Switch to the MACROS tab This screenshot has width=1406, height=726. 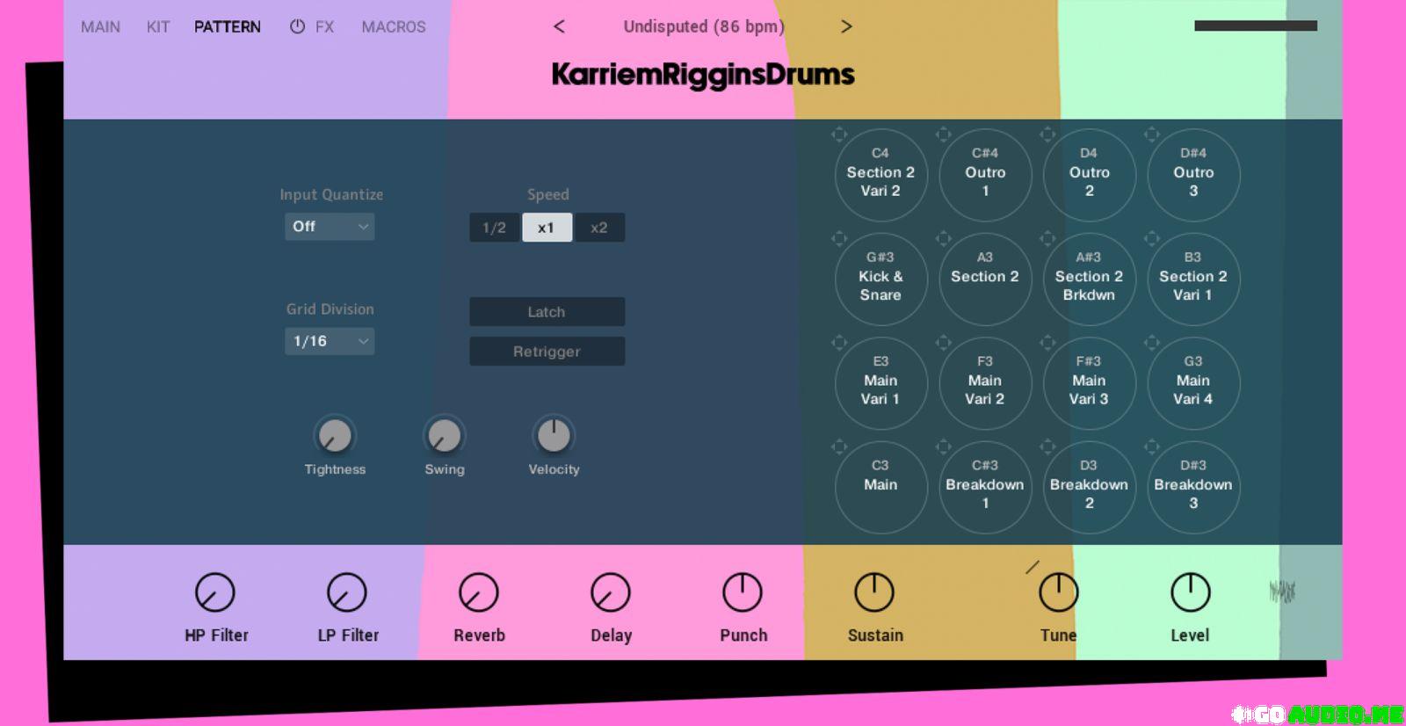coord(394,27)
